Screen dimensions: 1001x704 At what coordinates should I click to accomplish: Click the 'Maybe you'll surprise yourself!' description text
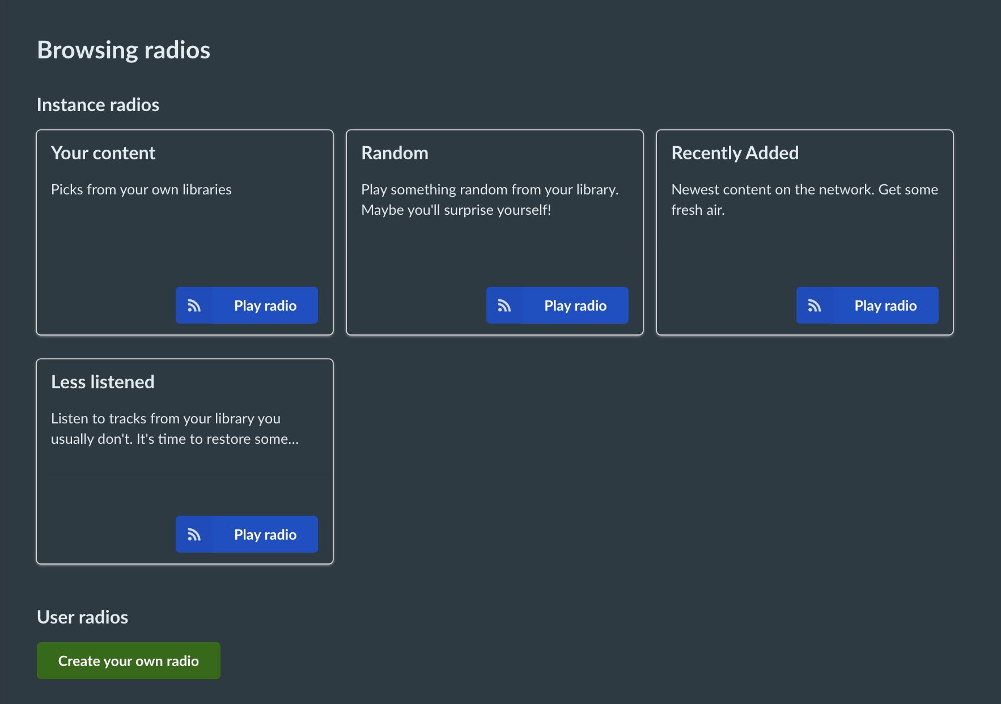pyautogui.click(x=456, y=210)
